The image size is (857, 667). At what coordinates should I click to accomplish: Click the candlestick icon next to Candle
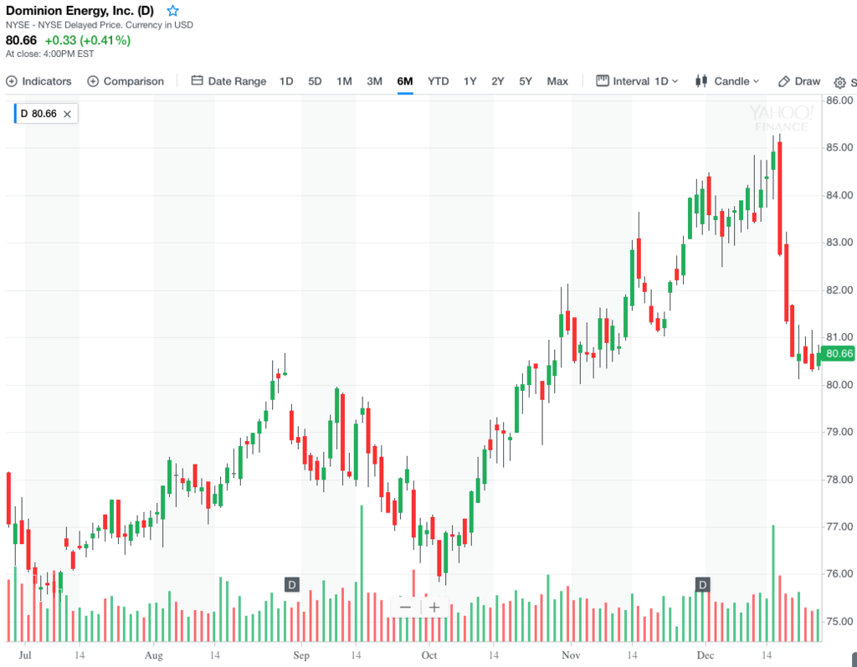[x=701, y=81]
